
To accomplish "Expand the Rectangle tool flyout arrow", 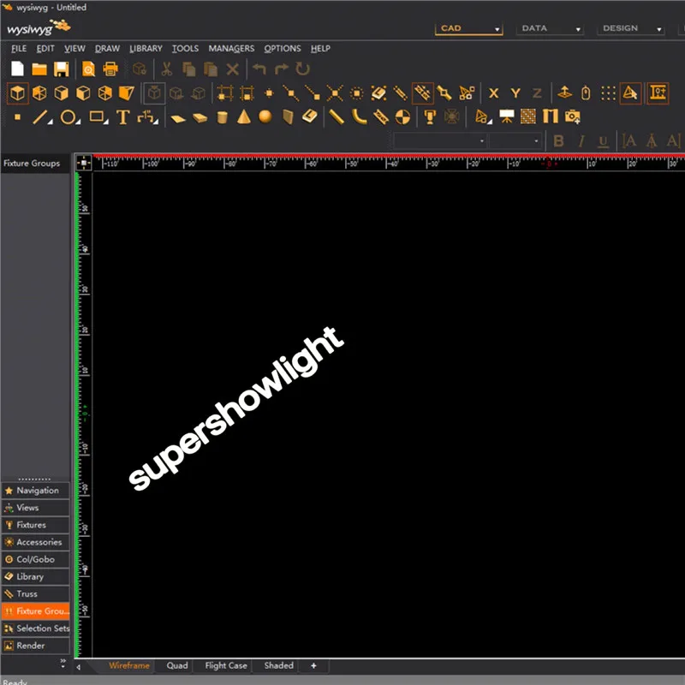I will click(x=106, y=122).
